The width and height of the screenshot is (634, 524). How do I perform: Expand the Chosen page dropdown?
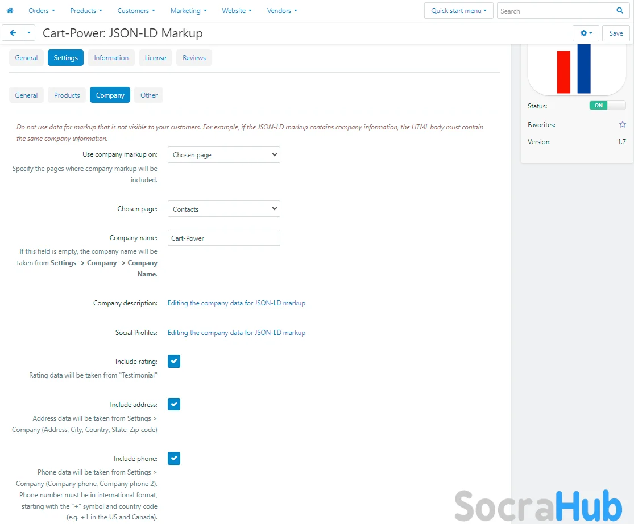[223, 209]
